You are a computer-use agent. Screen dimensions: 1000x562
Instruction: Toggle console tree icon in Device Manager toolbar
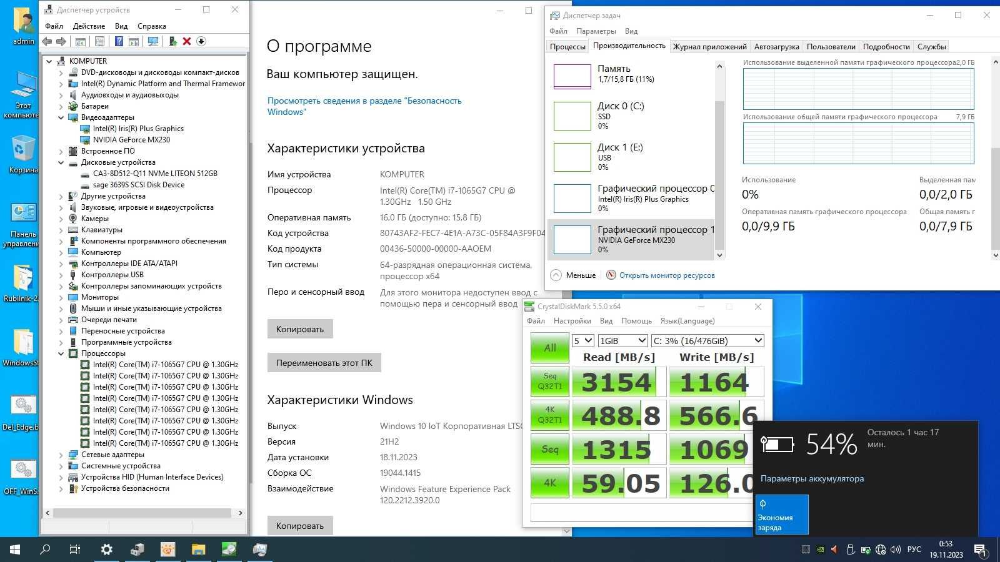click(x=81, y=41)
